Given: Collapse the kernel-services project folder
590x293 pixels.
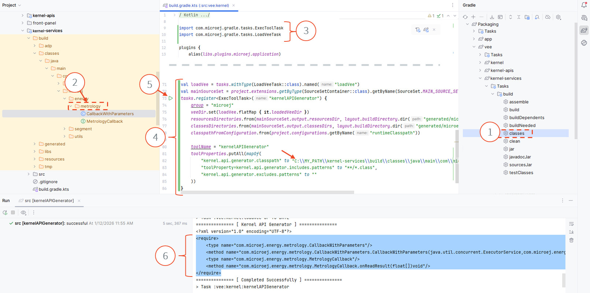Looking at the screenshot, I should click(23, 31).
